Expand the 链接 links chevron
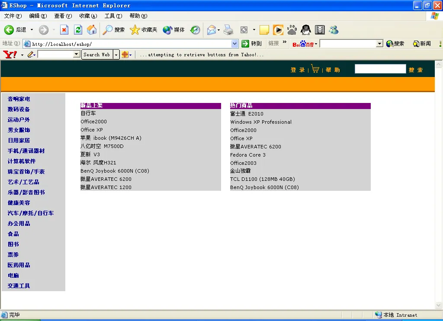Image resolution: width=443 pixels, height=321 pixels. click(285, 42)
